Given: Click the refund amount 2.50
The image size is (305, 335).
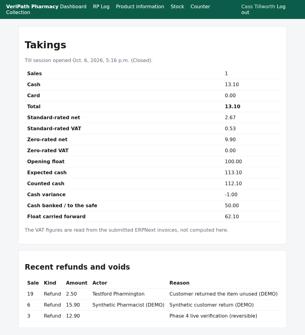Looking at the screenshot, I should pyautogui.click(x=71, y=294).
